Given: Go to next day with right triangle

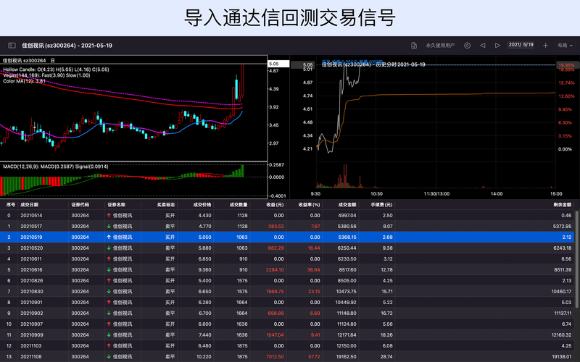Looking at the screenshot, I should click(497, 45).
